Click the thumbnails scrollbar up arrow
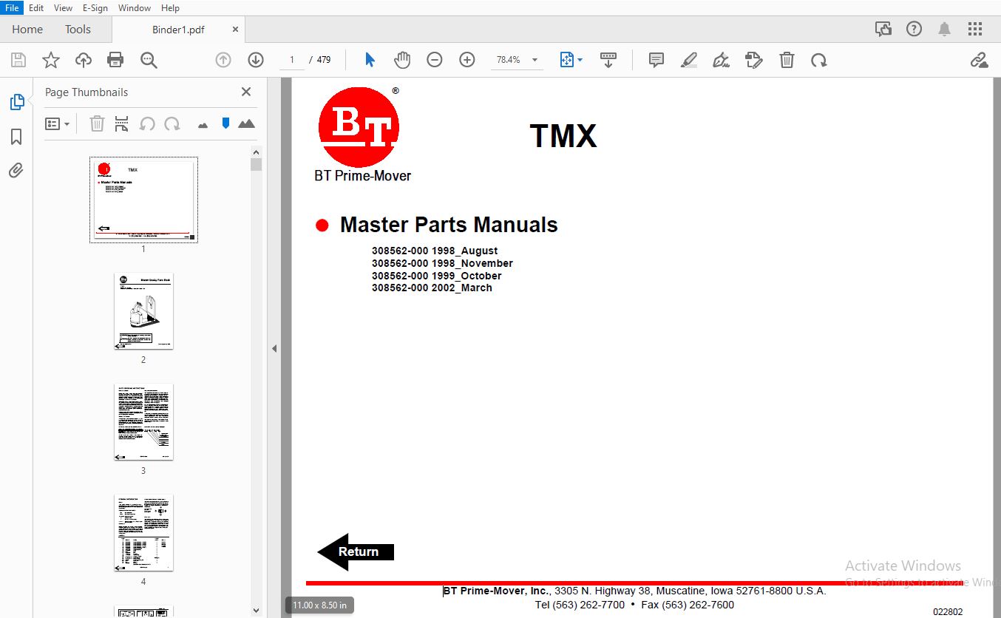1001x618 pixels. (x=256, y=152)
